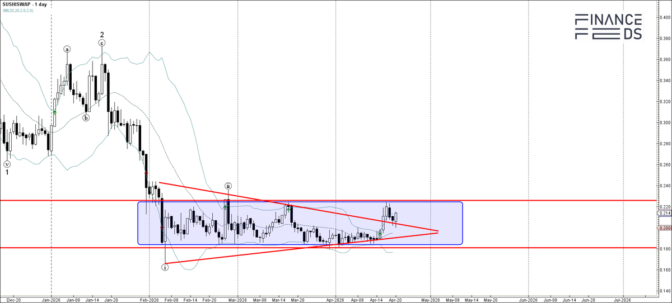Click the SUSHISWAP - 1 day chart title

click(x=25, y=4)
